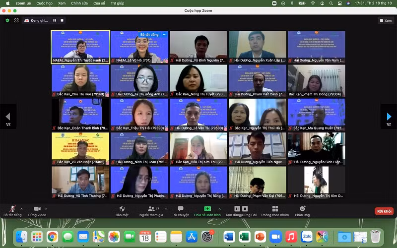Expand the arrow beside Người tham gia
The width and height of the screenshot is (397, 248).
click(166, 208)
